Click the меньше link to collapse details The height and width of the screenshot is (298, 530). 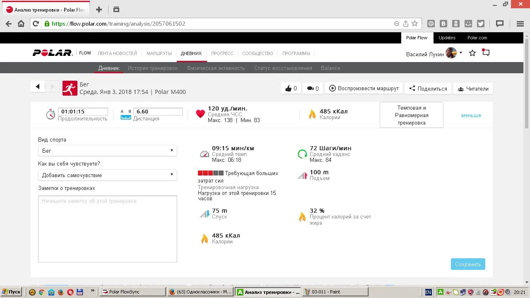coord(471,115)
